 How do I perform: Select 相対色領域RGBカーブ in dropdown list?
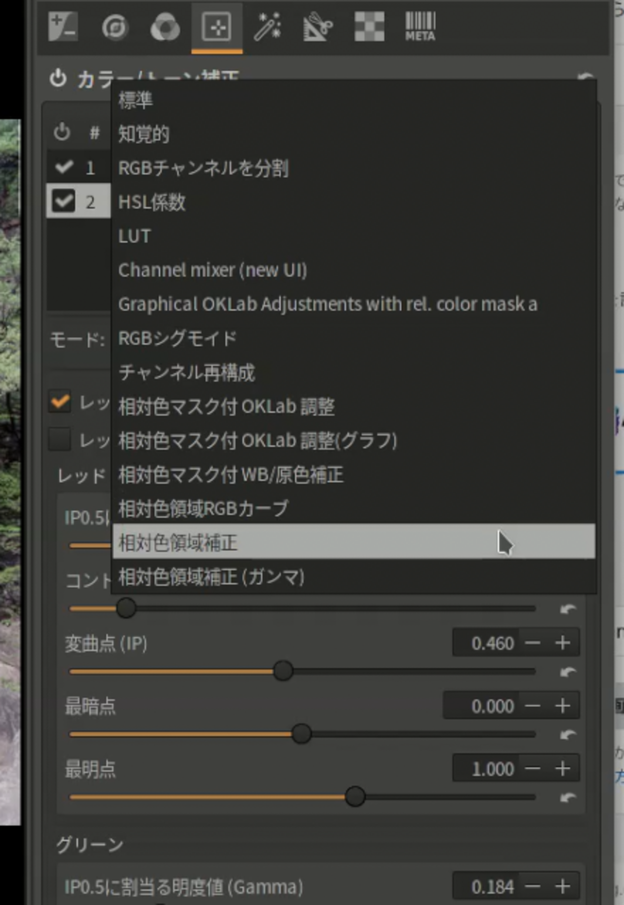coord(203,508)
